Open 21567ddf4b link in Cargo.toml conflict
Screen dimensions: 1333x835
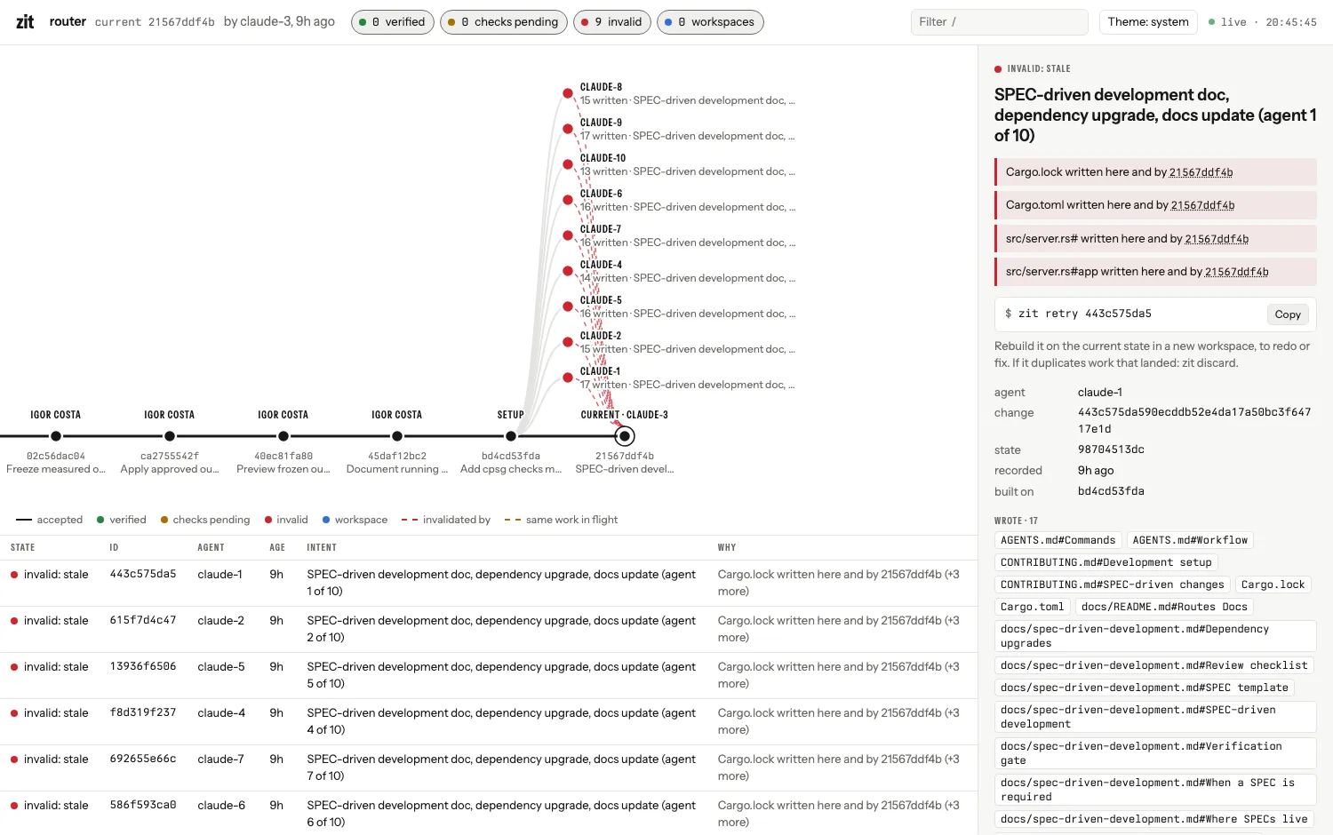tap(1203, 205)
